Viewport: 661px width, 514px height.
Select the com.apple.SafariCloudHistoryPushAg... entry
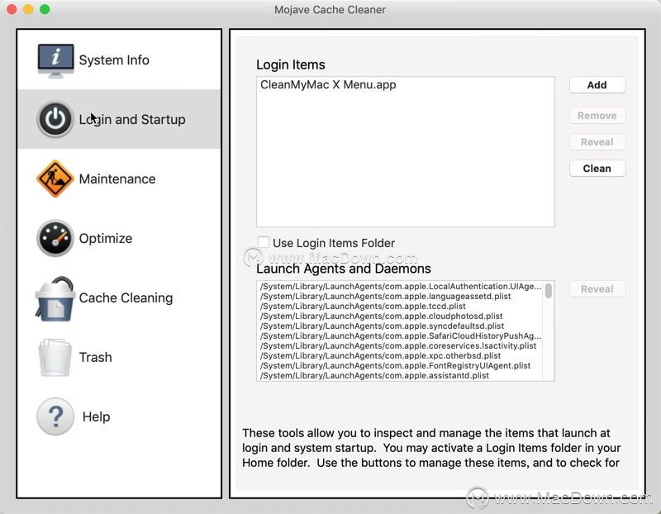pos(401,336)
